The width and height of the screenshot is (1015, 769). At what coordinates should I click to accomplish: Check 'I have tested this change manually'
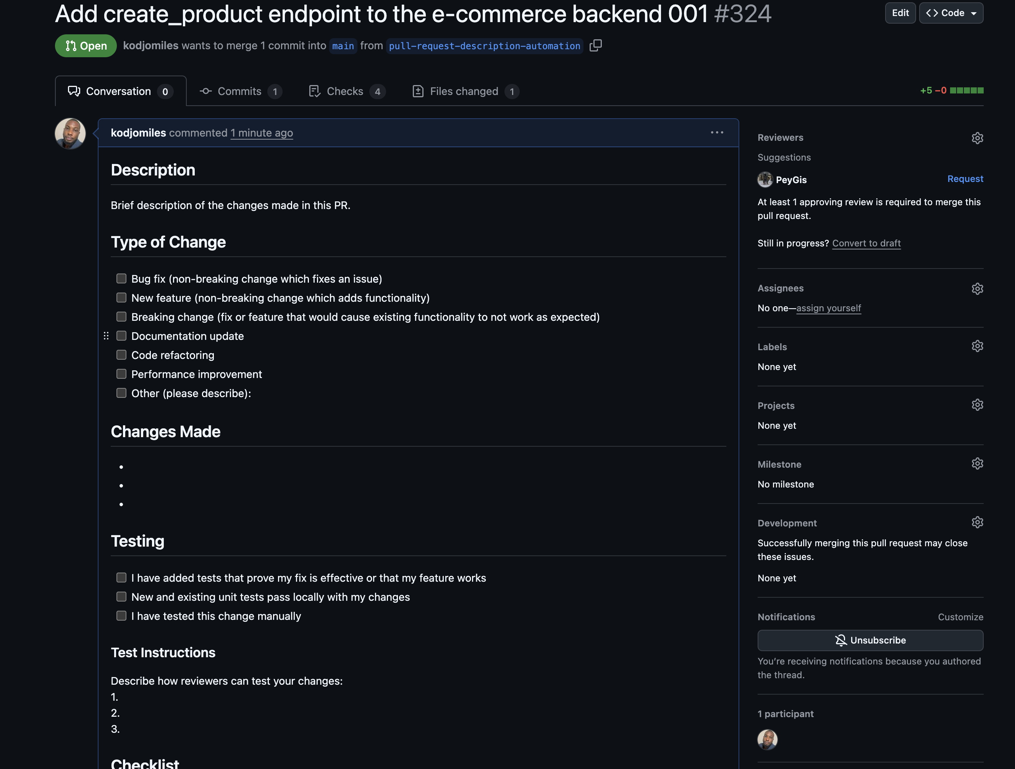121,616
